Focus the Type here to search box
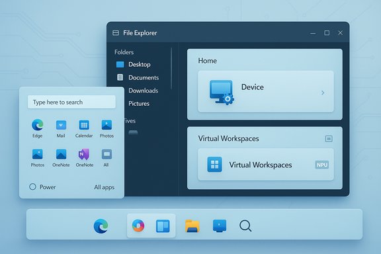Screen dimensions: 381x254 (x=71, y=102)
